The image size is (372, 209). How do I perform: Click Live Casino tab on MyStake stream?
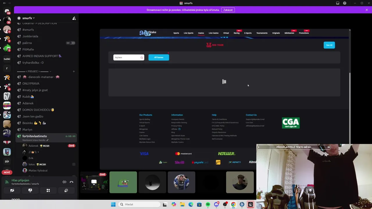213,33
